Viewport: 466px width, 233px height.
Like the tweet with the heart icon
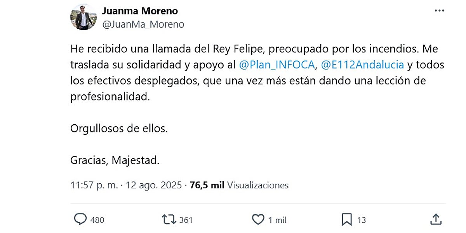pos(258,220)
